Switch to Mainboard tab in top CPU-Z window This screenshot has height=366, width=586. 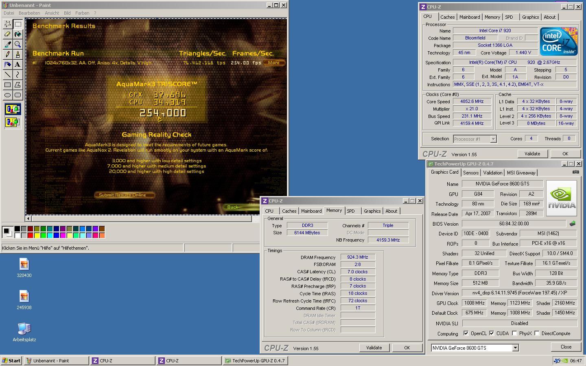click(470, 17)
